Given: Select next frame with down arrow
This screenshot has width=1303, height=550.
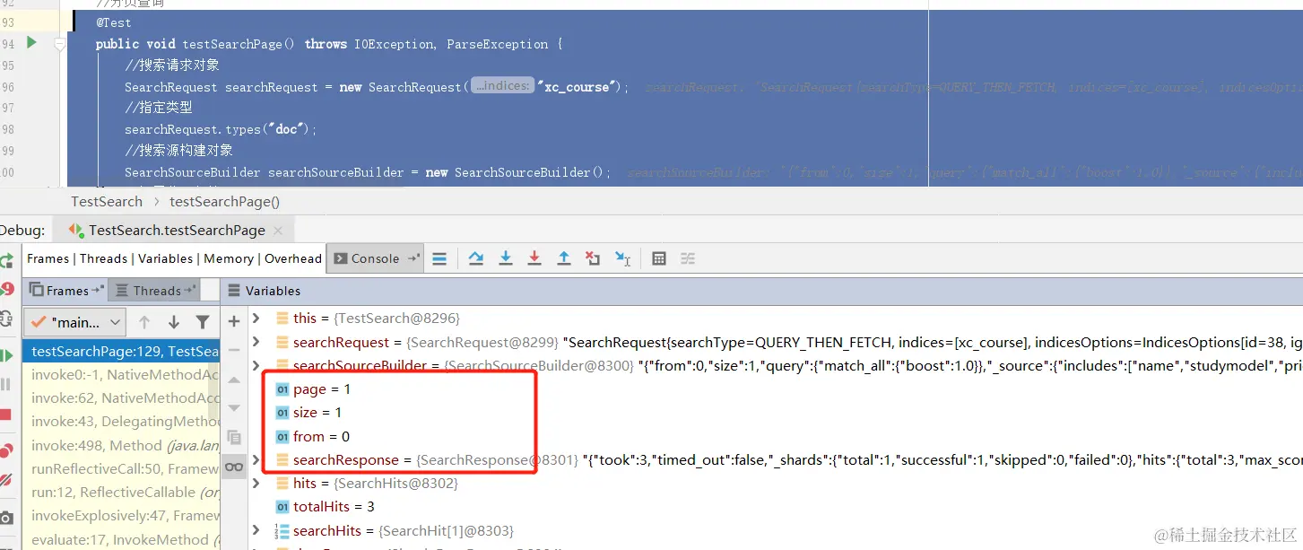Looking at the screenshot, I should [x=174, y=322].
